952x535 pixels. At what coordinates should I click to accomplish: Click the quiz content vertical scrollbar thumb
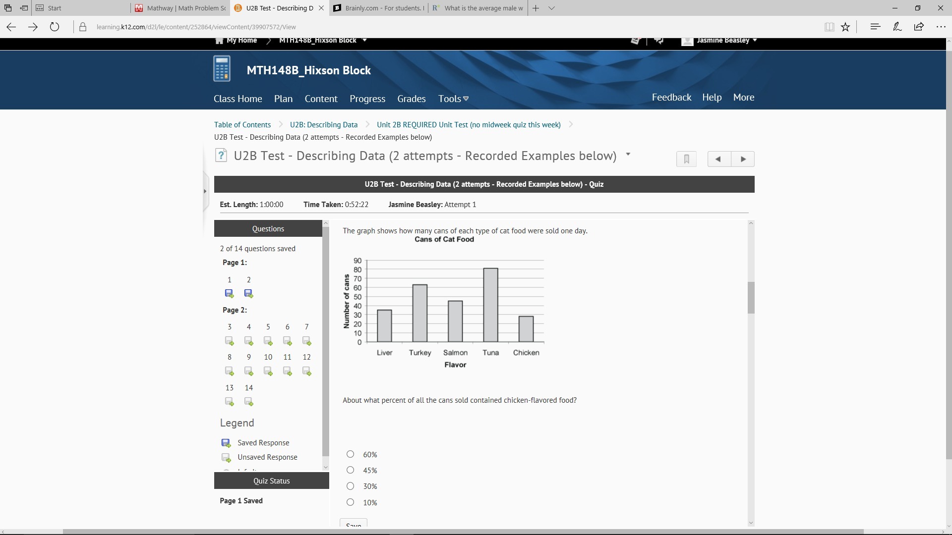751,297
